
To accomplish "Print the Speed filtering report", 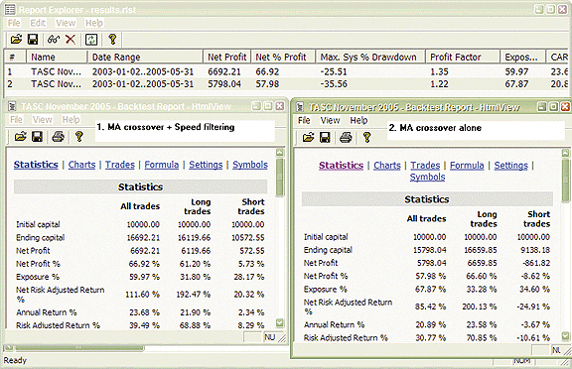I will 59,137.
